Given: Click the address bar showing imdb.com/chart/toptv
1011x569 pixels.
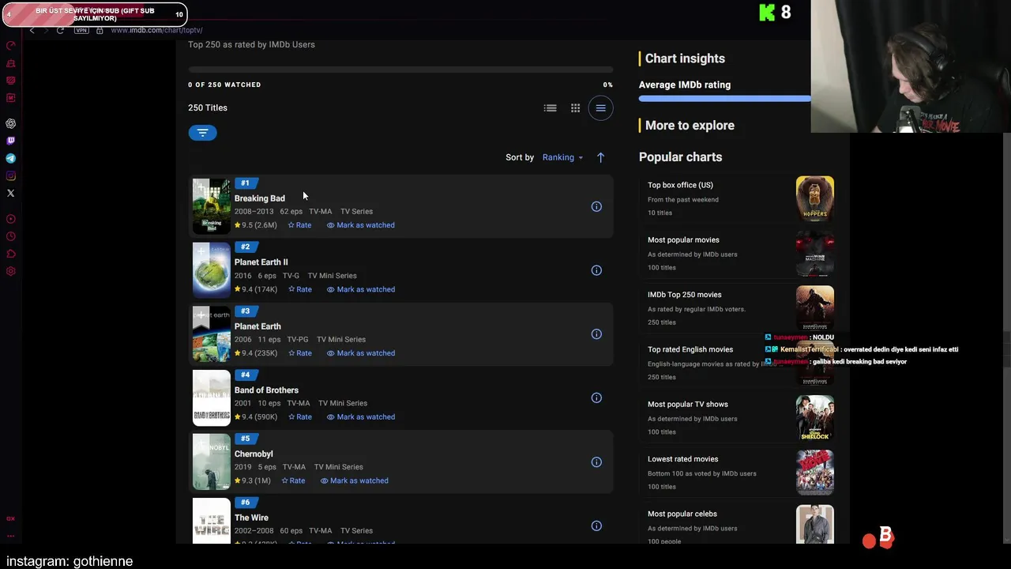Looking at the screenshot, I should coord(156,30).
